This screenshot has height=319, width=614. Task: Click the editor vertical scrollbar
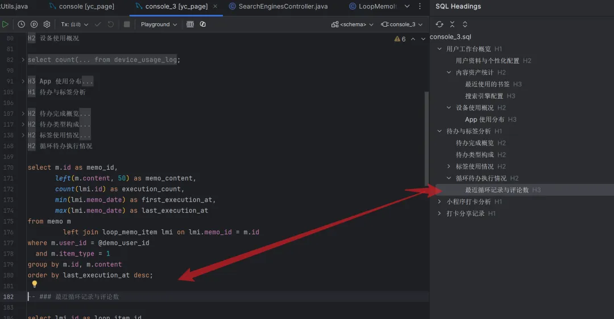[x=426, y=138]
